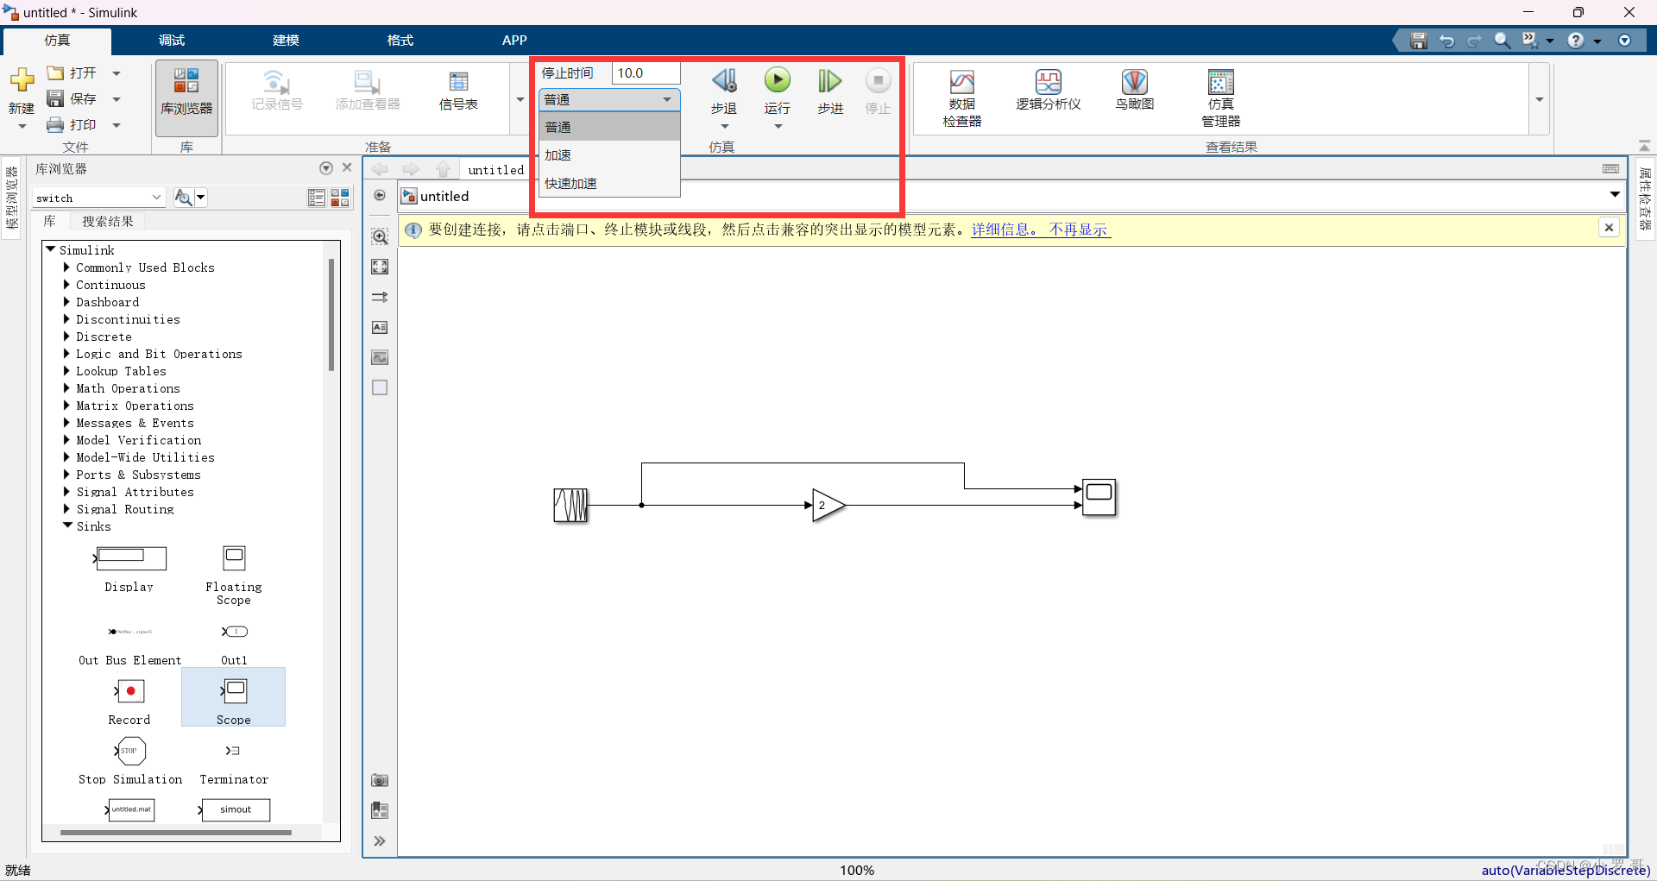
Task: Expand the Continuous library node
Action: click(x=66, y=285)
